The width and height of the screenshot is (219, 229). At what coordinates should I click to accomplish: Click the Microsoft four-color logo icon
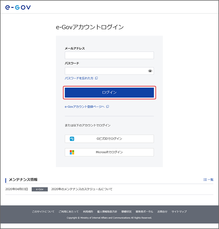click(72, 152)
